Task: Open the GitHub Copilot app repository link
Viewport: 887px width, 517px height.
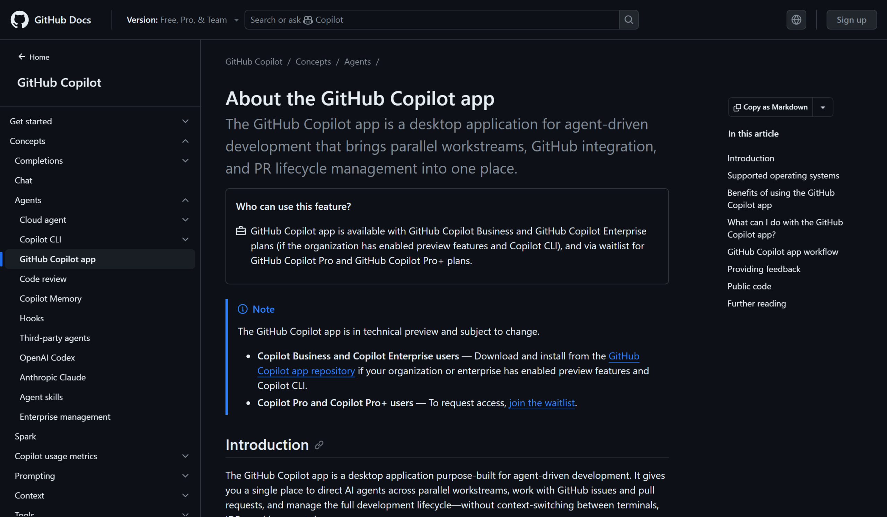Action: [306, 371]
